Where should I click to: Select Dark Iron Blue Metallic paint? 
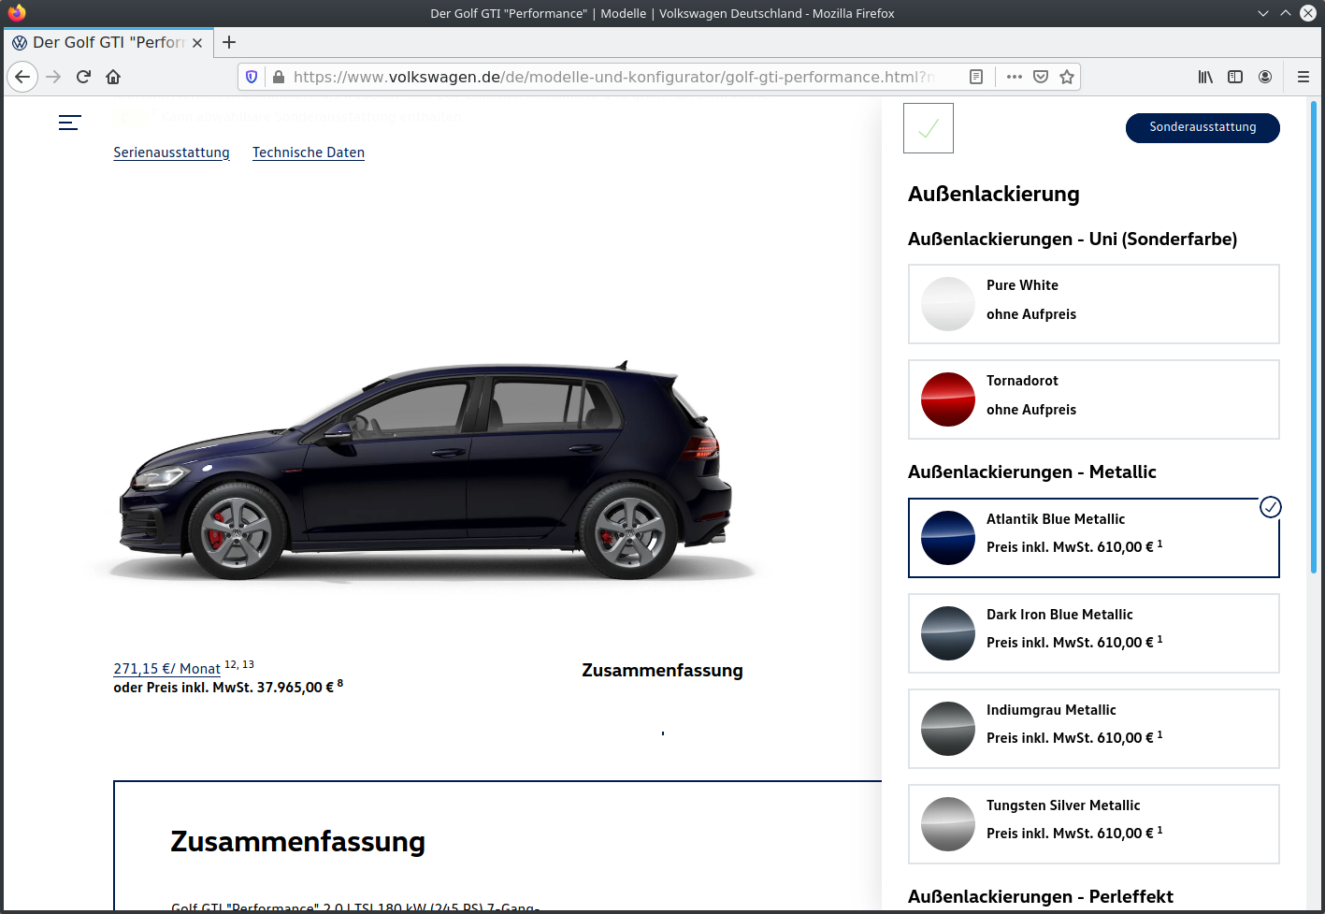pos(1093,633)
